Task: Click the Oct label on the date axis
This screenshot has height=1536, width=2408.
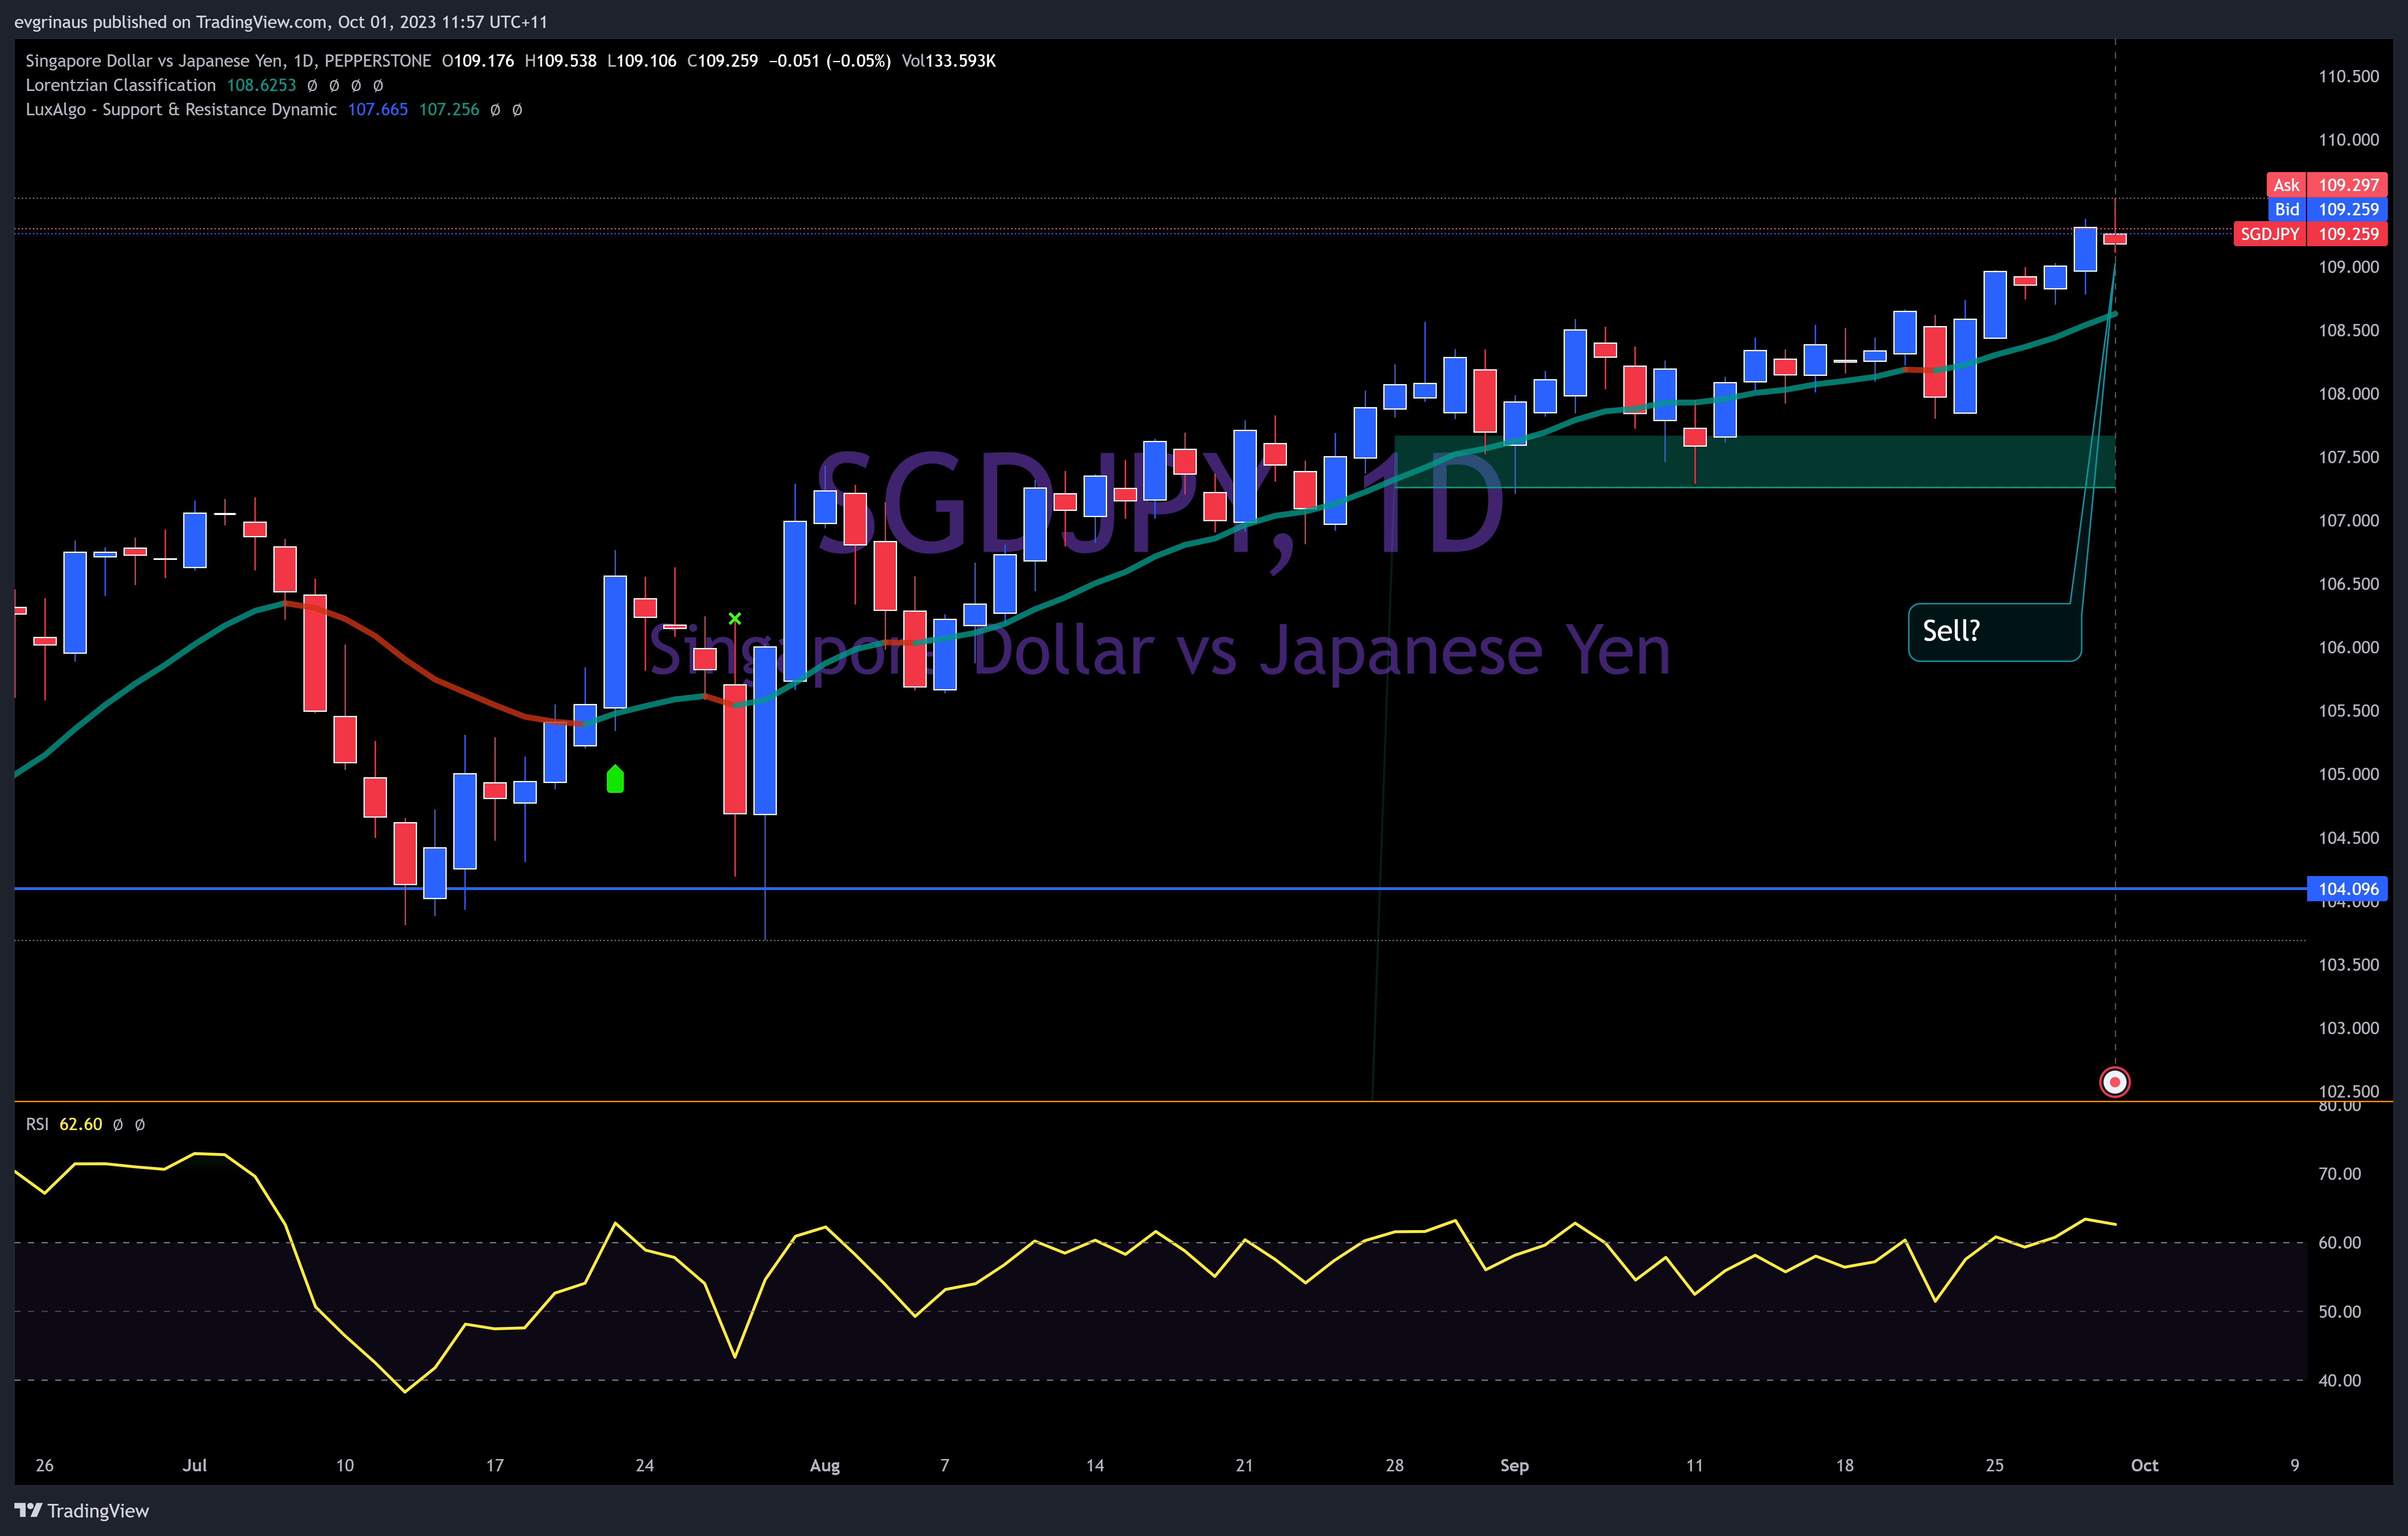Action: [2144, 1465]
